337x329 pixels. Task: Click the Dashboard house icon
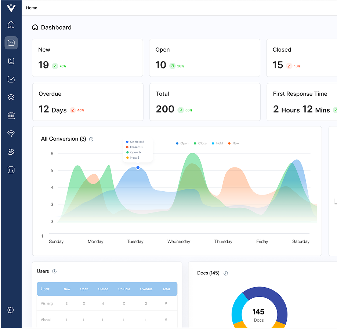pyautogui.click(x=35, y=27)
